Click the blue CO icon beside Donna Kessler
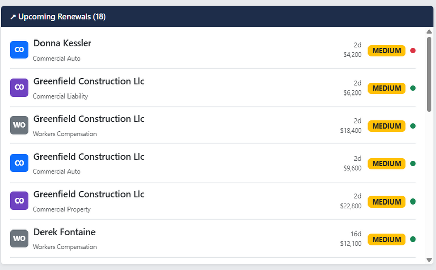Screen dimensions: 436x270 [19, 50]
